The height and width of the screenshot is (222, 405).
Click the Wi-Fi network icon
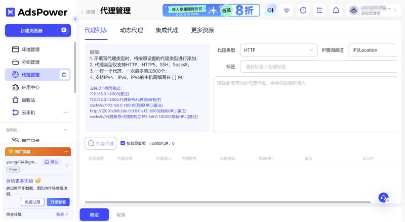287,10
